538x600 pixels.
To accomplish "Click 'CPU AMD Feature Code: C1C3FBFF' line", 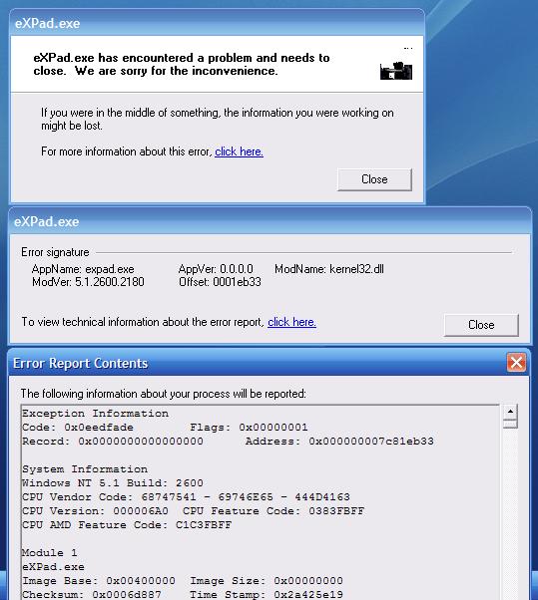I will tap(127, 525).
